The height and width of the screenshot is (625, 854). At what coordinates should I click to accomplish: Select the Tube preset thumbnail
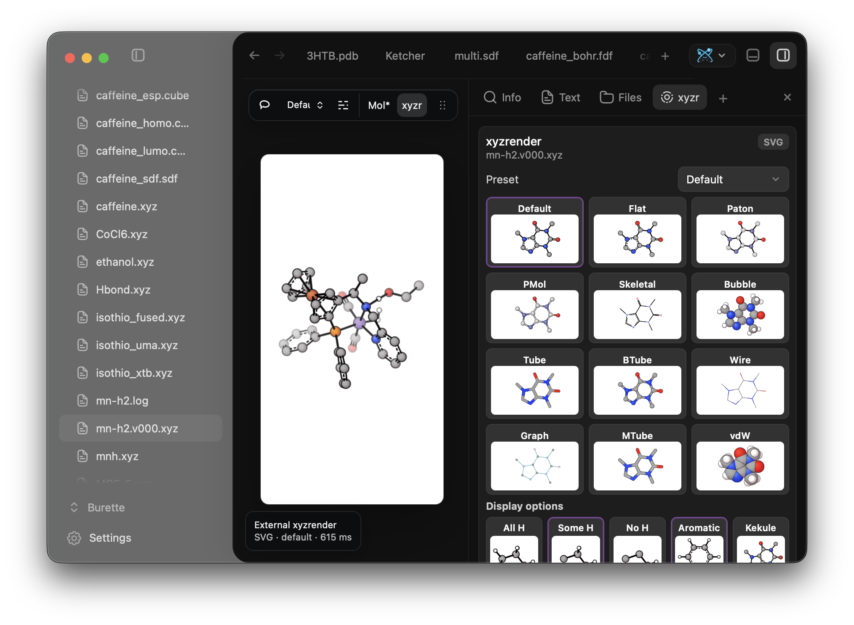click(x=534, y=384)
